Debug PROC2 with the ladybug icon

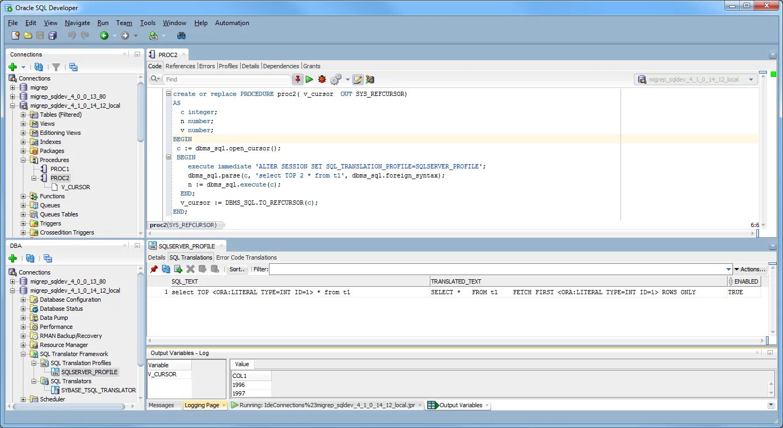coord(322,79)
